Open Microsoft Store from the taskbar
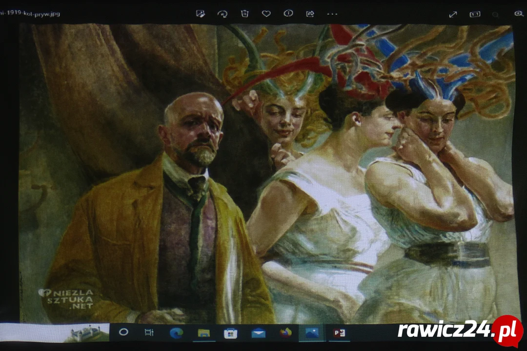Image resolution: width=527 pixels, height=351 pixels. [x=230, y=333]
